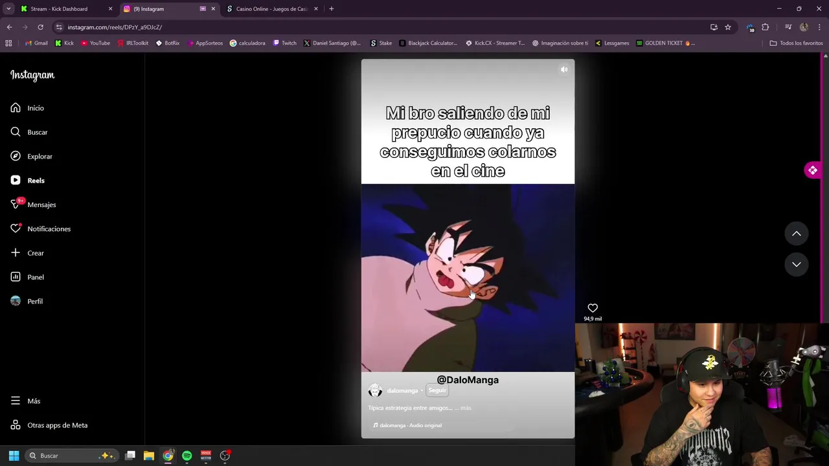The height and width of the screenshot is (466, 829).
Task: Reload the page
Action: [x=40, y=27]
